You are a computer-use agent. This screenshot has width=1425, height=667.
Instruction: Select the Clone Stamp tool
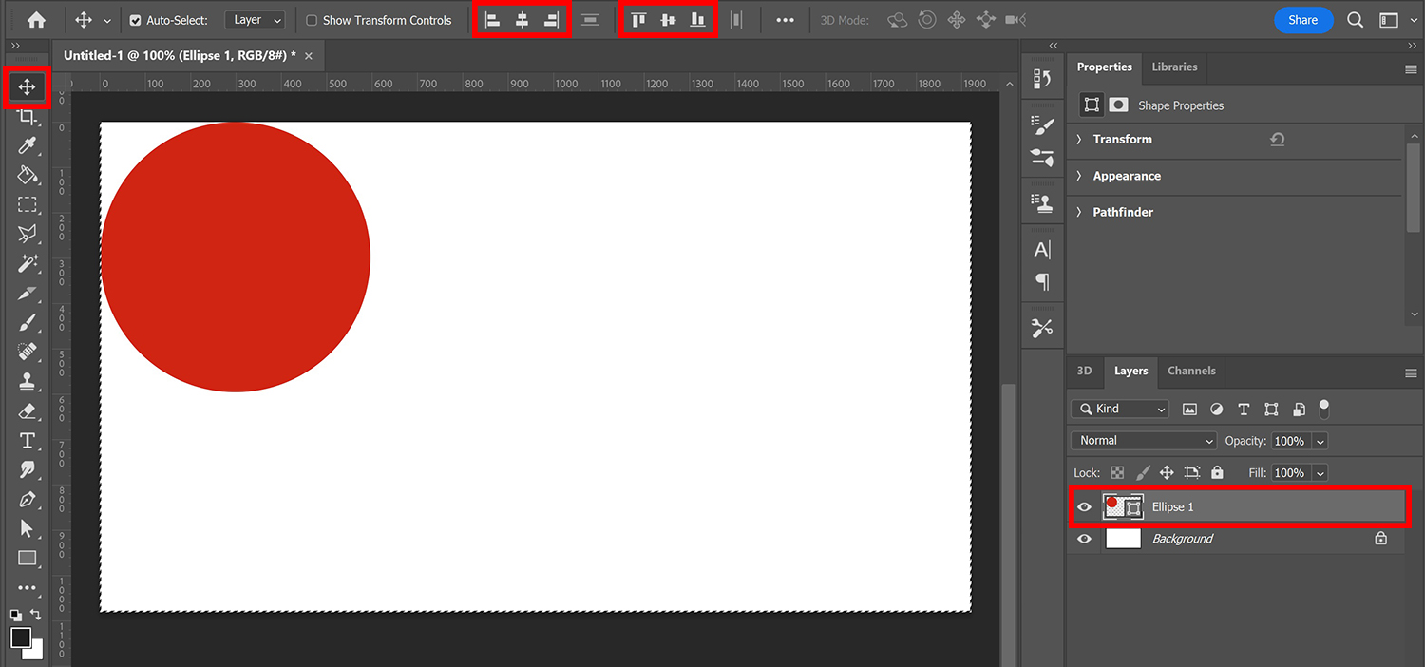[x=27, y=381]
